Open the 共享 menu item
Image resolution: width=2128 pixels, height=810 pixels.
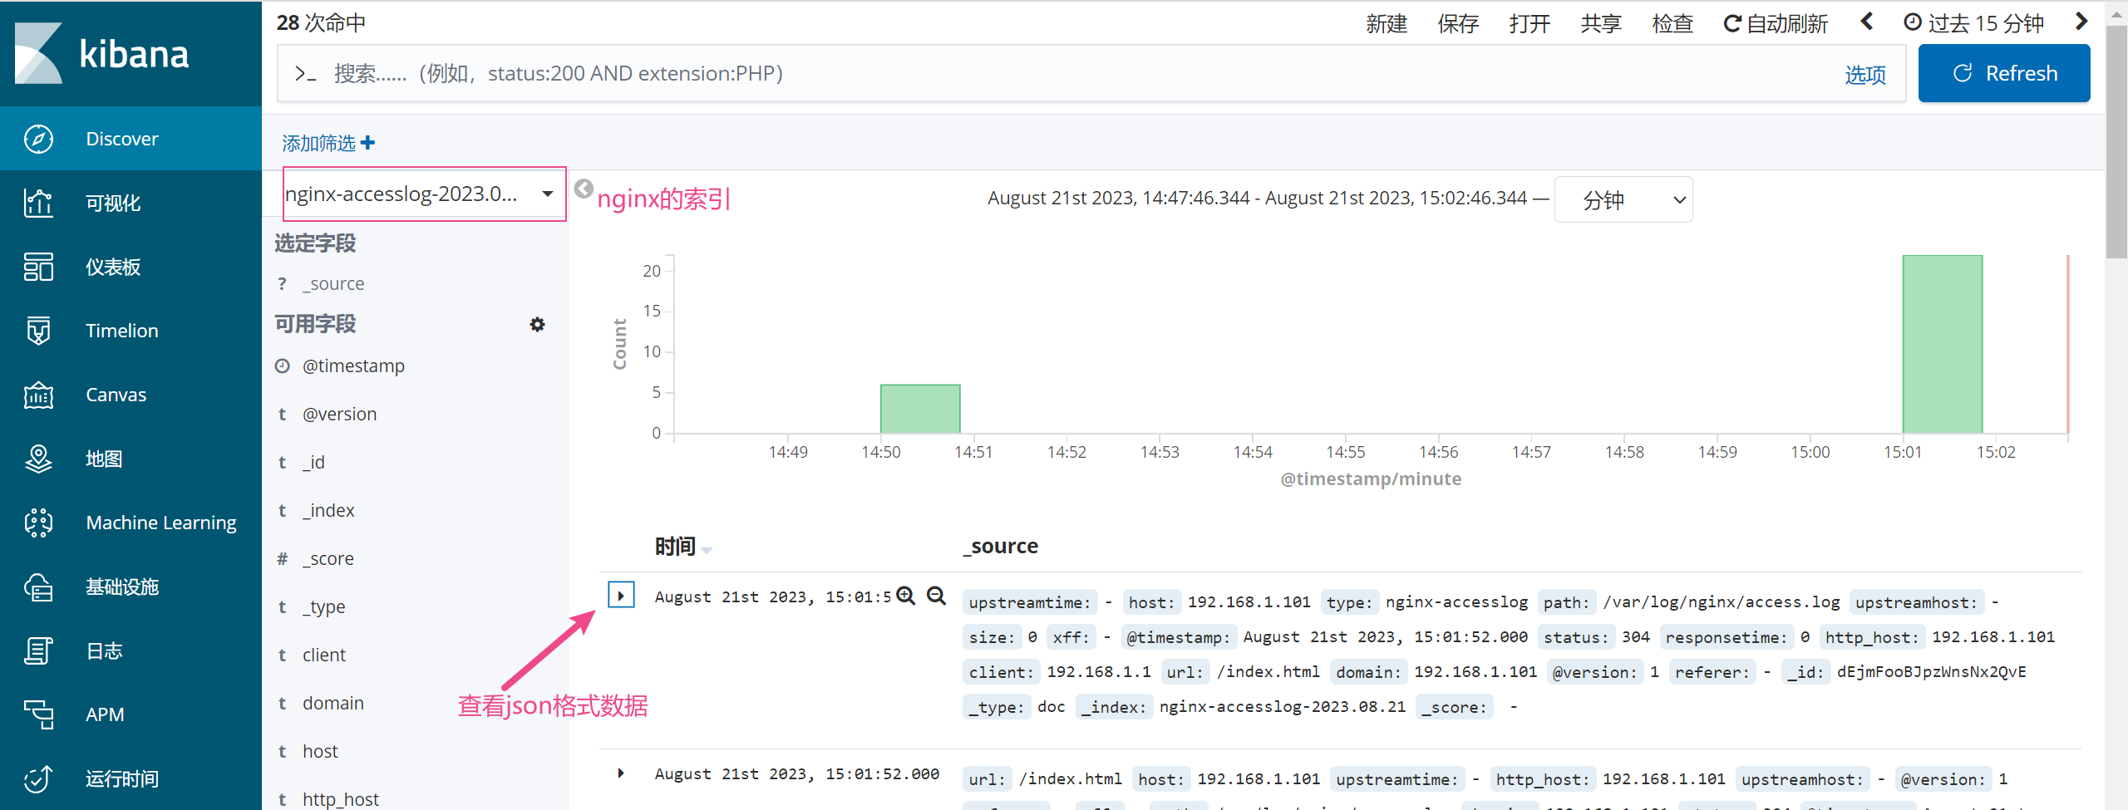pyautogui.click(x=1601, y=23)
